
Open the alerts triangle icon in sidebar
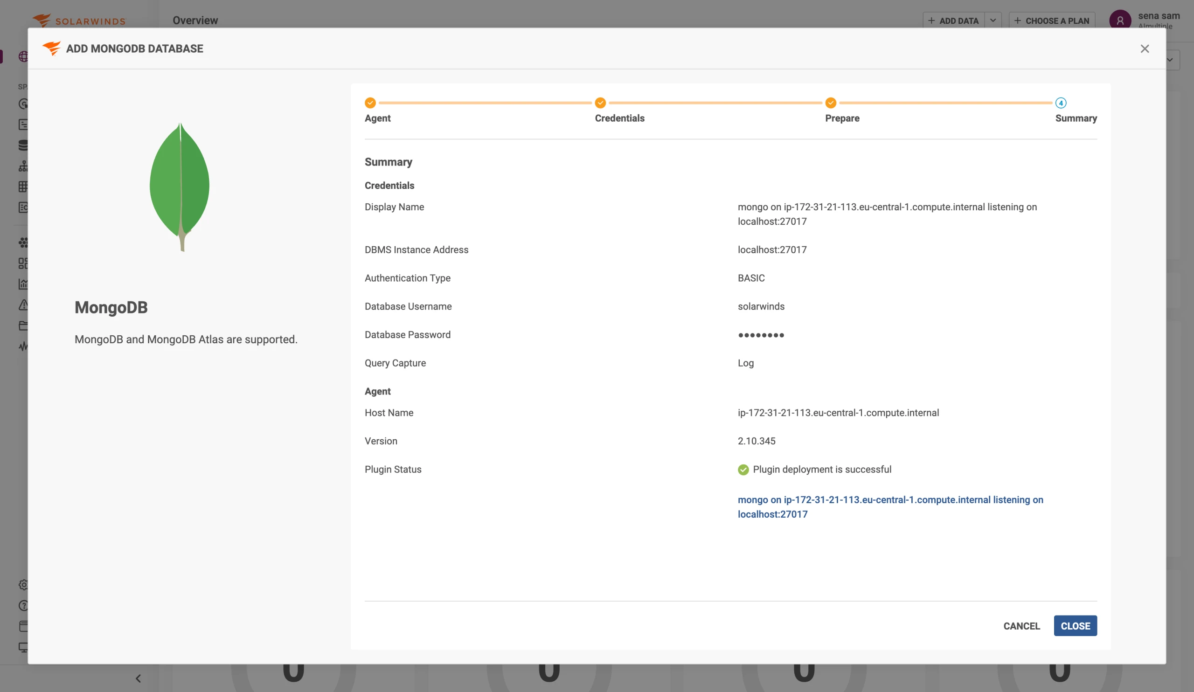(x=23, y=305)
